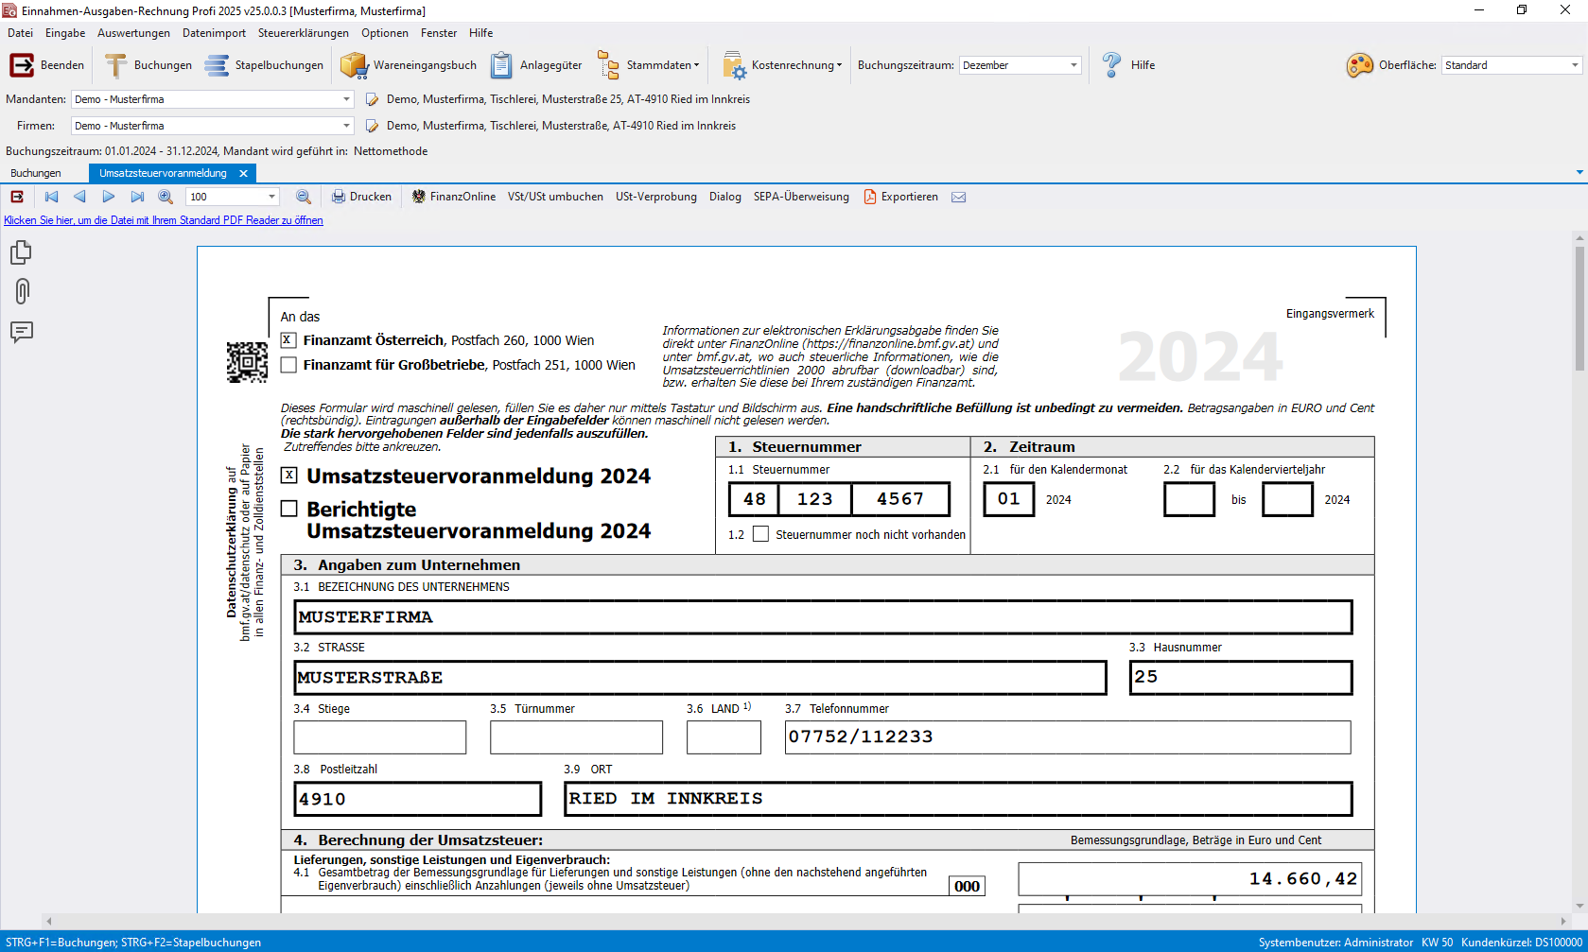This screenshot has height=952, width=1588.
Task: Open the Eingabe menu
Action: coord(65,33)
